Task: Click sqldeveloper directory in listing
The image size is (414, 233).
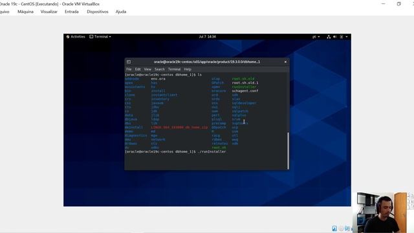Action: tap(244, 103)
